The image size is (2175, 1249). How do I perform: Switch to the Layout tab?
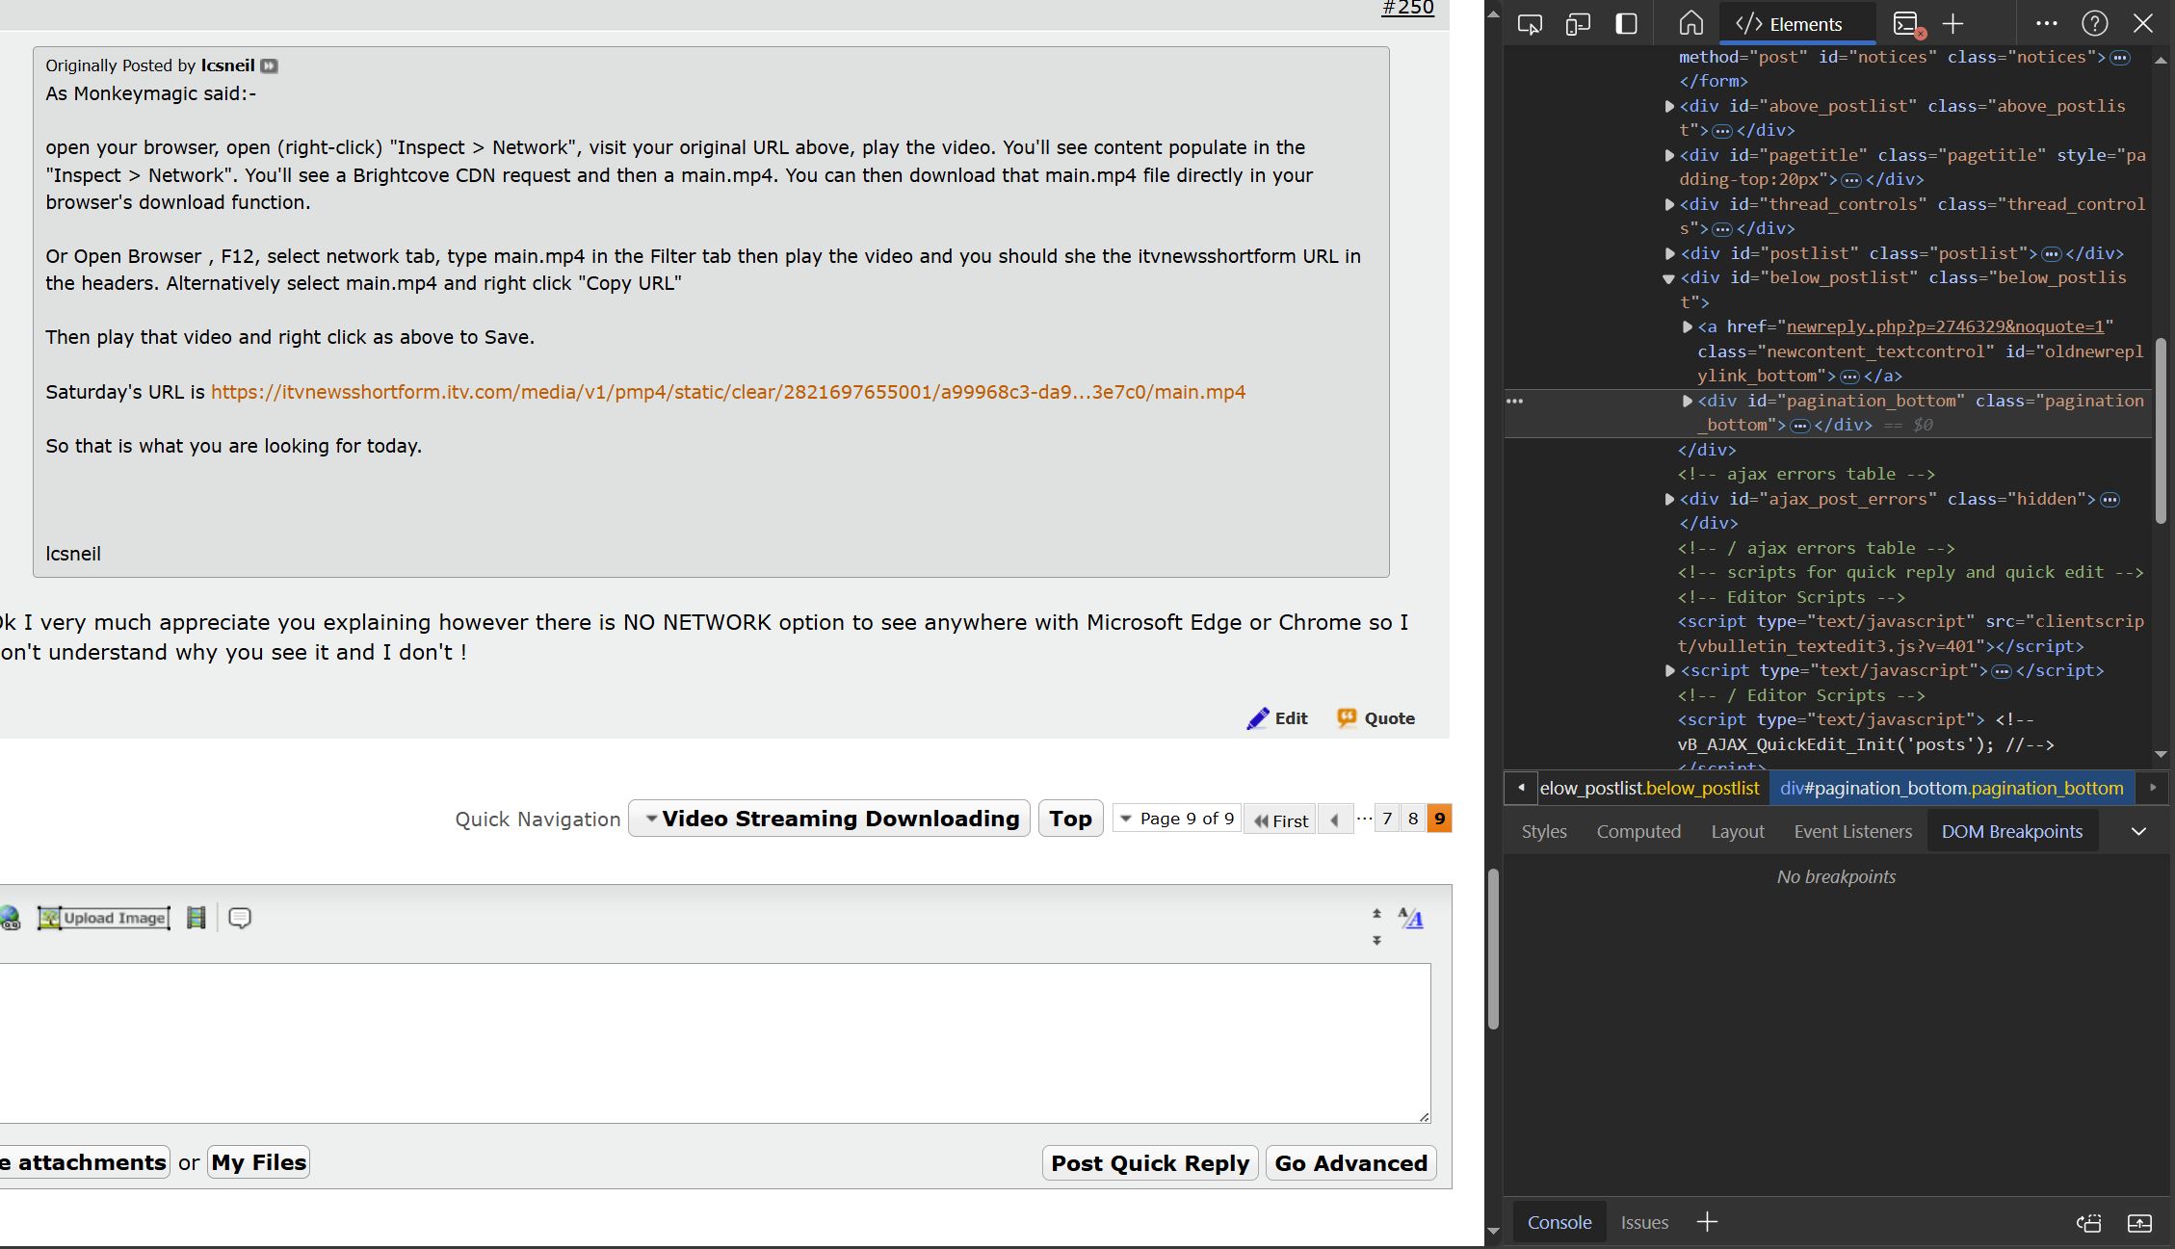tap(1738, 831)
